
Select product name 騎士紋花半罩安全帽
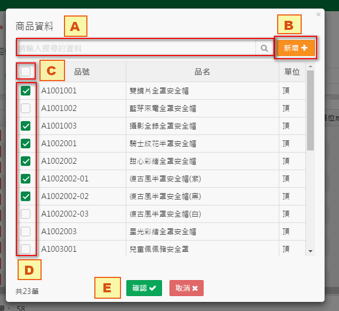(163, 143)
